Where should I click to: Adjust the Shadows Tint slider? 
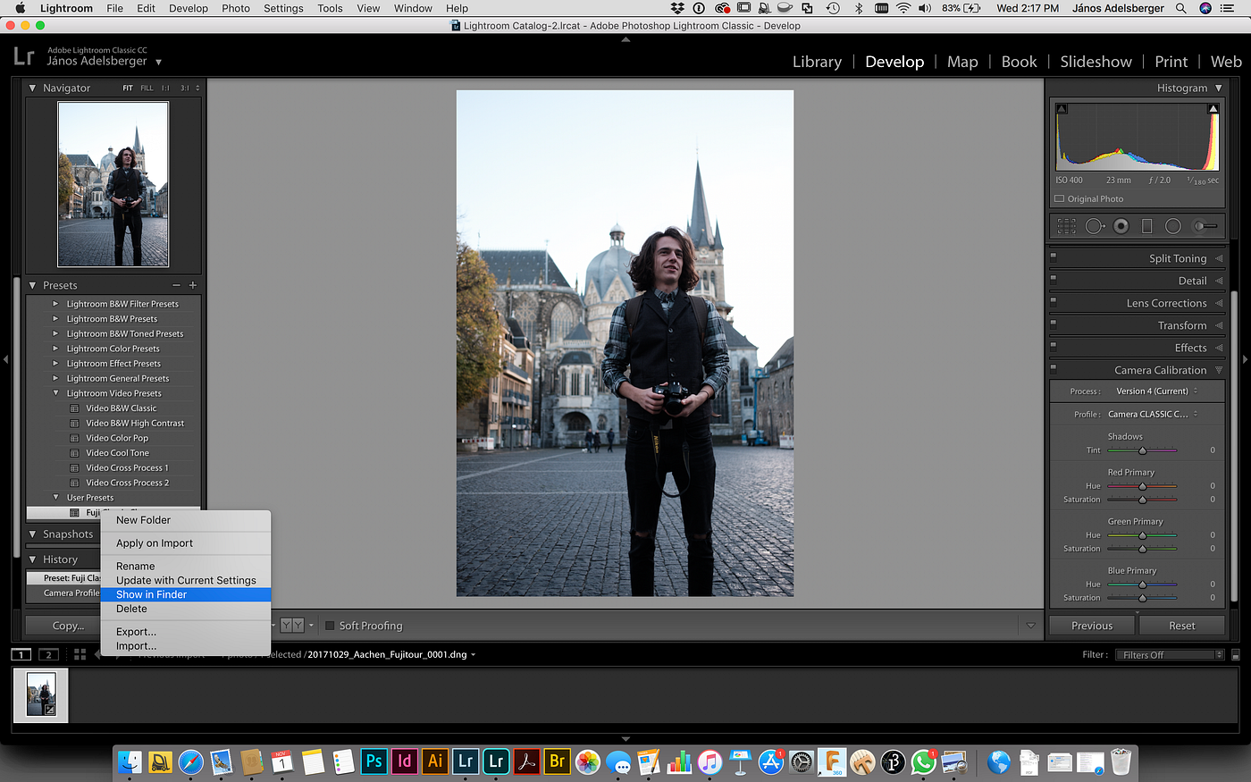[1142, 450]
